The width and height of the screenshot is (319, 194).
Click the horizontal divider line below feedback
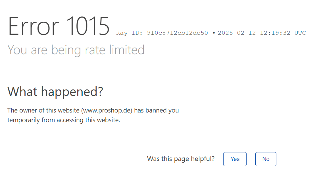coord(163,180)
